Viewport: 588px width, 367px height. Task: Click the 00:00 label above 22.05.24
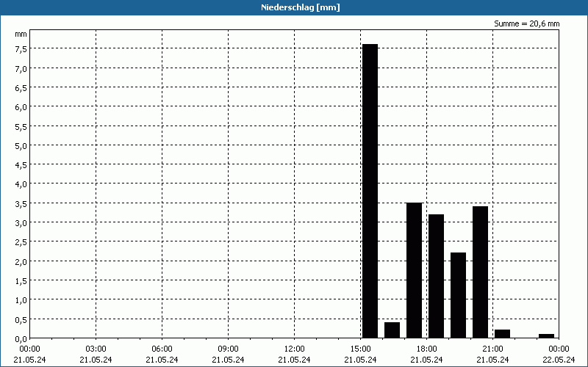point(559,349)
